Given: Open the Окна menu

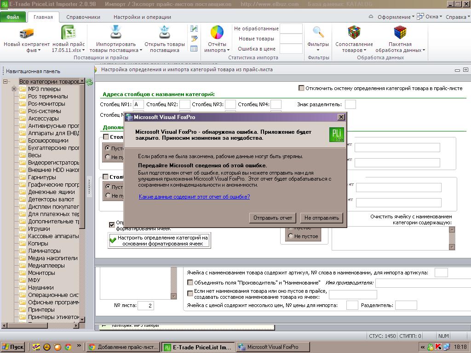Looking at the screenshot, I should pyautogui.click(x=433, y=17).
